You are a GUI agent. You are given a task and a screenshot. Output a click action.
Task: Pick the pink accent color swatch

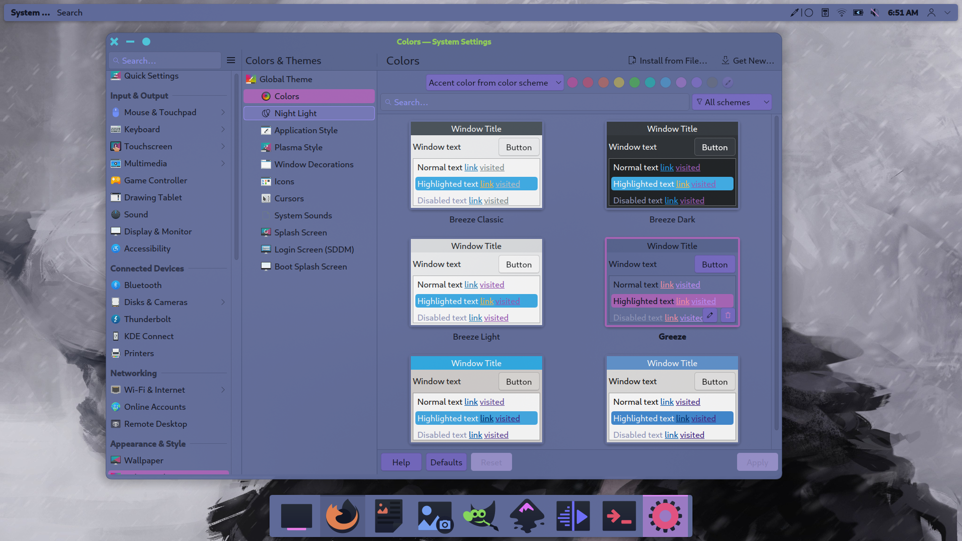(x=573, y=83)
